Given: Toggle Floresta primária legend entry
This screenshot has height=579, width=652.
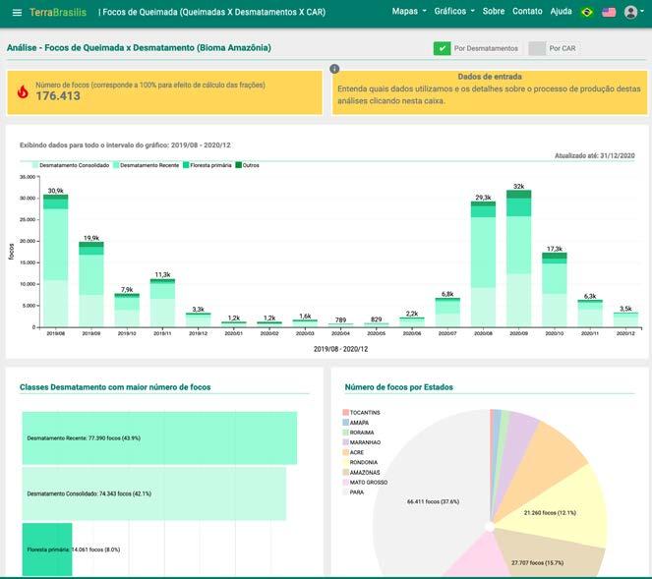Looking at the screenshot, I should 207,165.
